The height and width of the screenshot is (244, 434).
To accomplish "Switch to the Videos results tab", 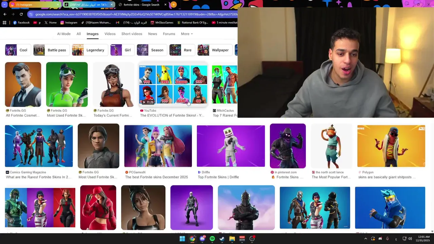I will click(x=110, y=34).
